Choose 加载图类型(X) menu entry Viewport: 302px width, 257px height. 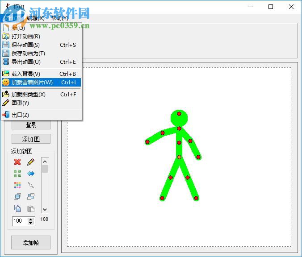click(x=41, y=94)
